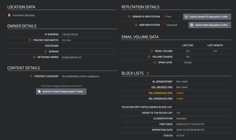Open bunea telecom srl network owner link
The width and height of the screenshot is (236, 140).
(72, 57)
